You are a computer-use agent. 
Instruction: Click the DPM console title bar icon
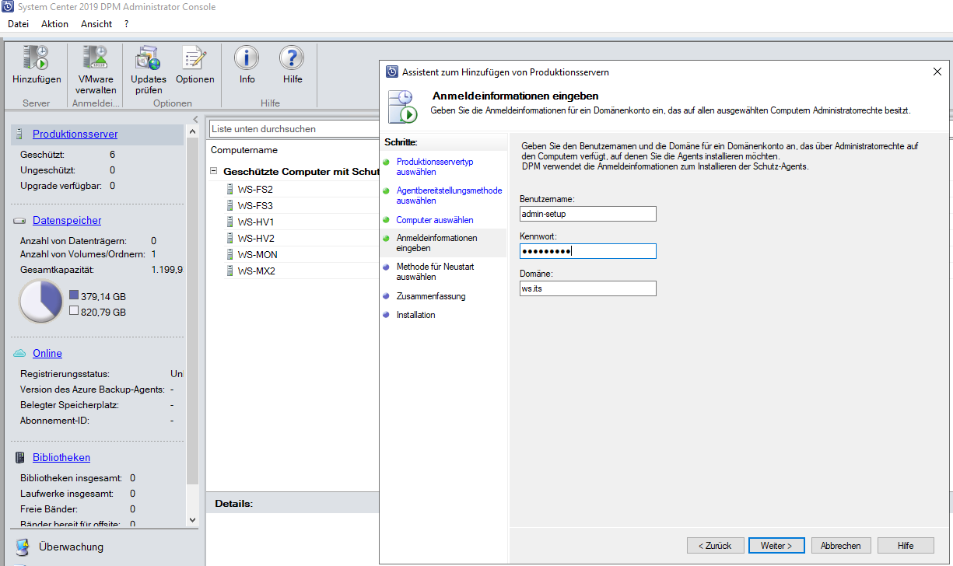[x=7, y=7]
